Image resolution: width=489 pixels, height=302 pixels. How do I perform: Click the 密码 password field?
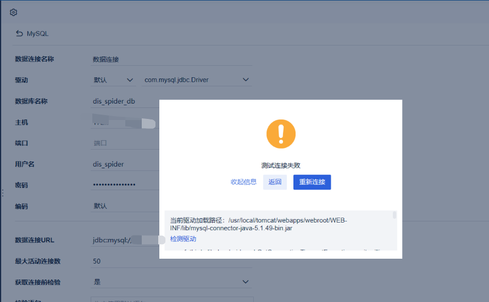(x=125, y=185)
